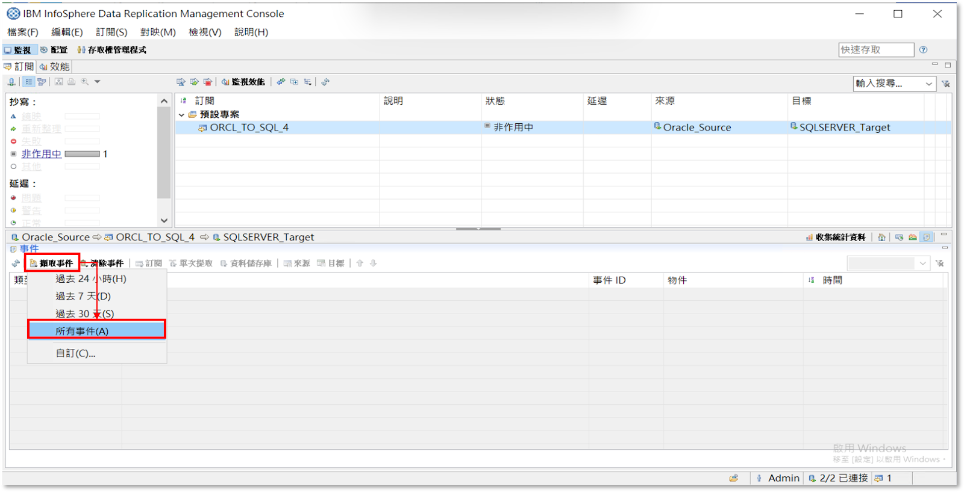Click the 監視效能 button
This screenshot has width=964, height=492.
(x=243, y=82)
